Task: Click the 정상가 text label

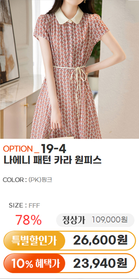Action: click(x=74, y=220)
